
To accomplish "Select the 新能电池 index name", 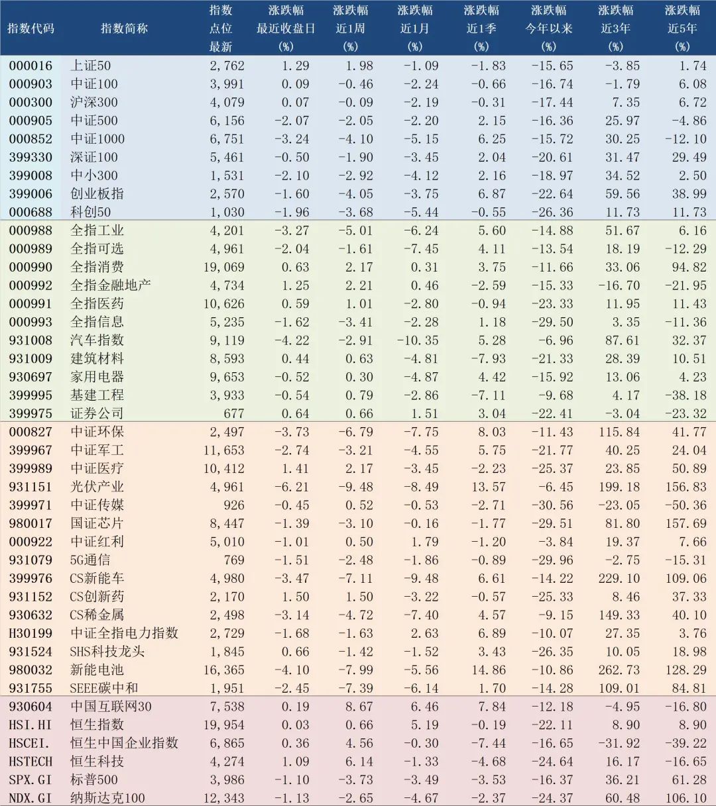I will [x=97, y=670].
